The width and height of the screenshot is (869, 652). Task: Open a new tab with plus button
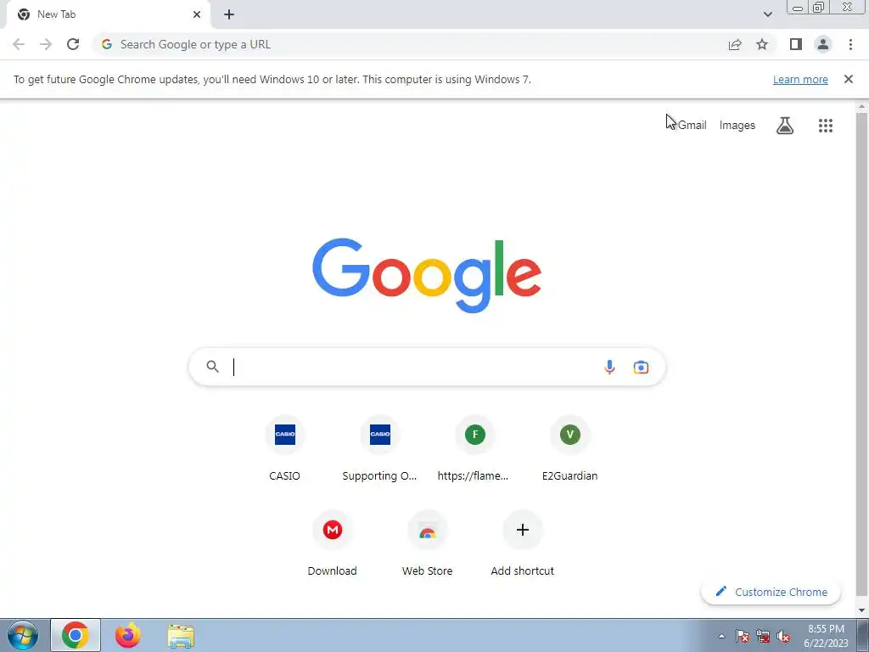pos(229,14)
